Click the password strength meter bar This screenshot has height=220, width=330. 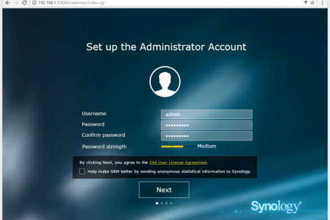178,146
